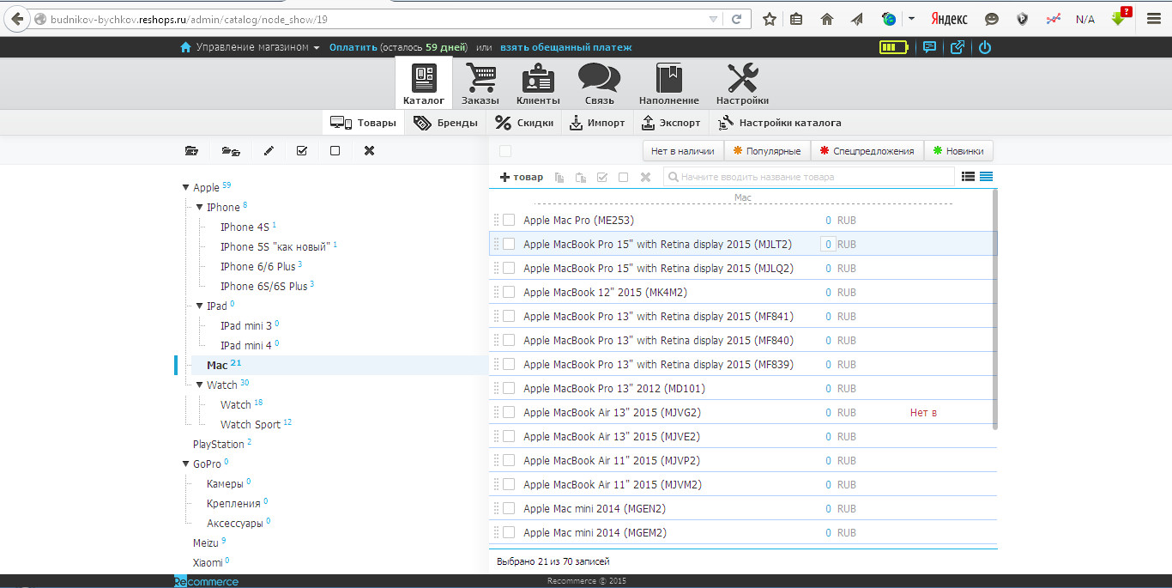The width and height of the screenshot is (1172, 588).
Task: Switch to the Товары submenu
Action: tap(364, 123)
